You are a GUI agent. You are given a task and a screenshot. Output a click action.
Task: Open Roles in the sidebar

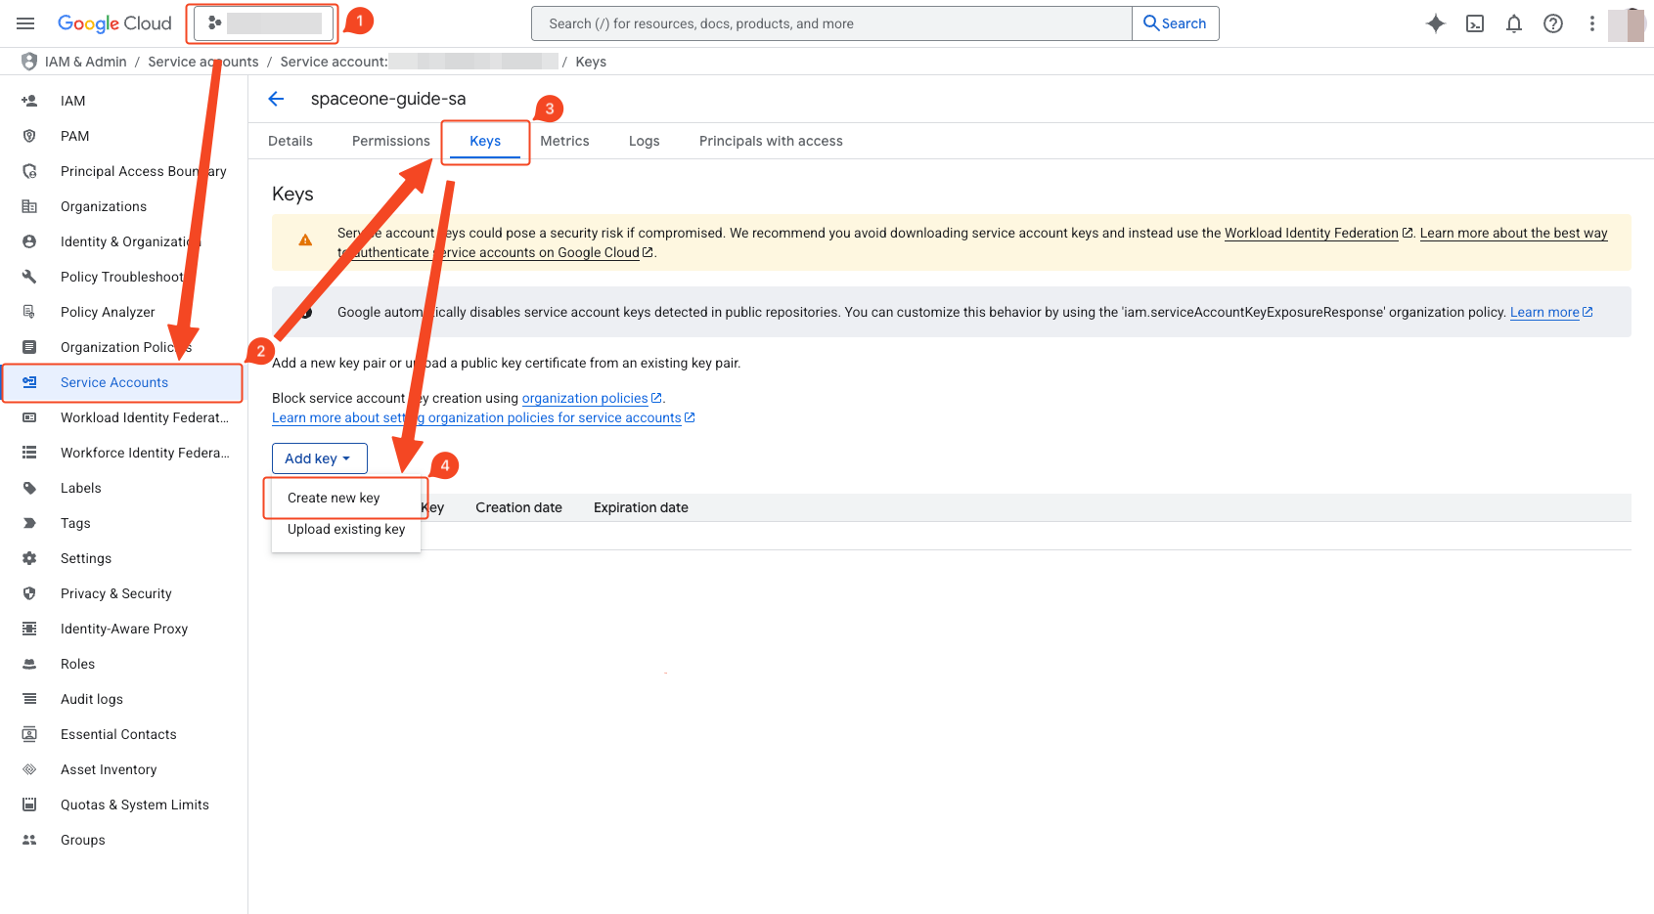coord(124,664)
